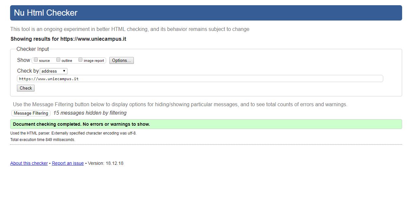
Task: Click the Showing results for uniecampus.it text
Action: coord(68,39)
